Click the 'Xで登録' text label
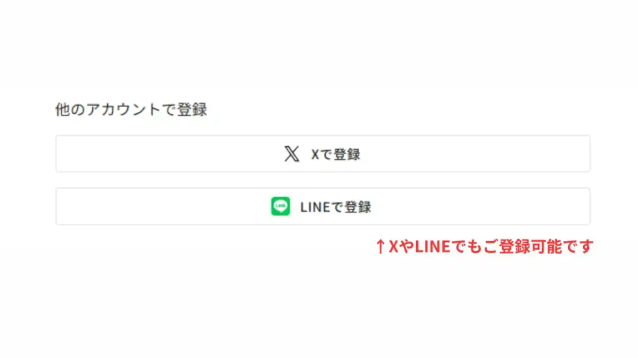 click(x=336, y=154)
